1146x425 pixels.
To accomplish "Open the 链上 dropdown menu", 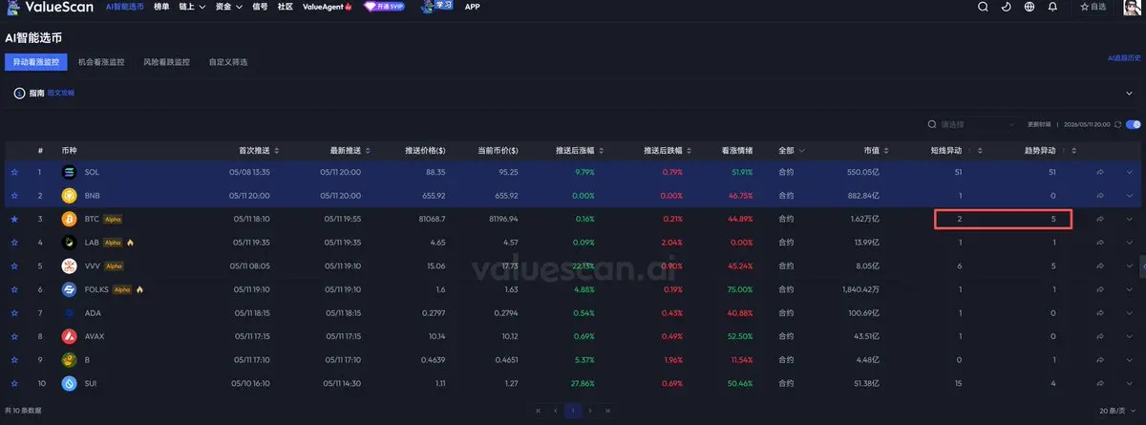I will coord(192,7).
